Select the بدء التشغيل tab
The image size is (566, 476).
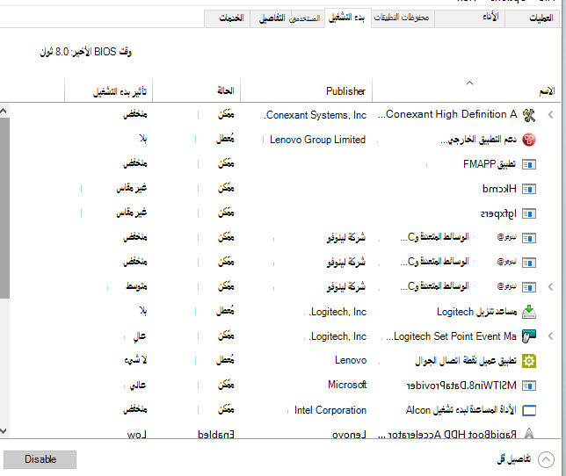[x=347, y=18]
